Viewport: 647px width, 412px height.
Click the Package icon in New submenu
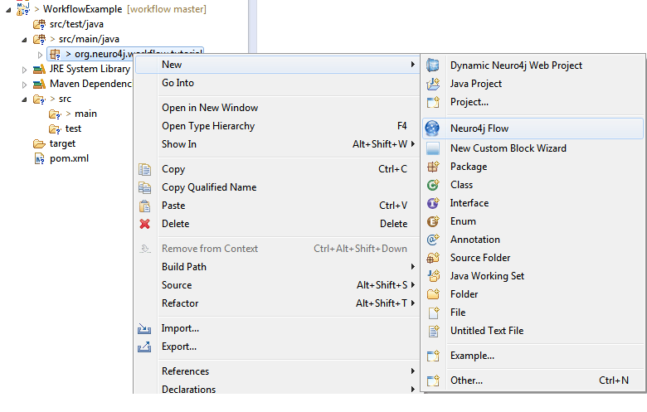pyautogui.click(x=432, y=167)
